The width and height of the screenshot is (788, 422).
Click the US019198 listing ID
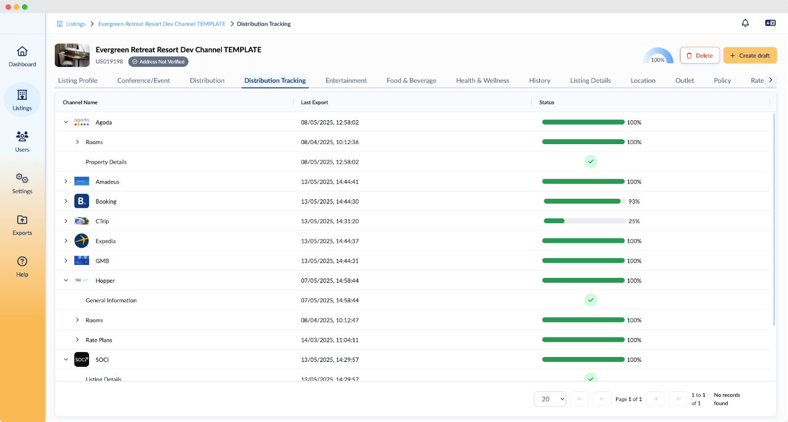pyautogui.click(x=109, y=62)
